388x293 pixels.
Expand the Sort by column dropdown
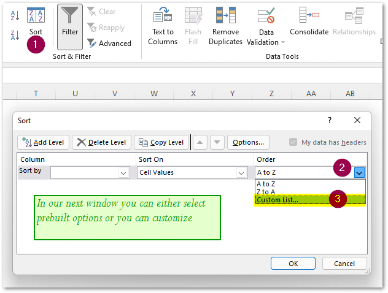pyautogui.click(x=122, y=173)
